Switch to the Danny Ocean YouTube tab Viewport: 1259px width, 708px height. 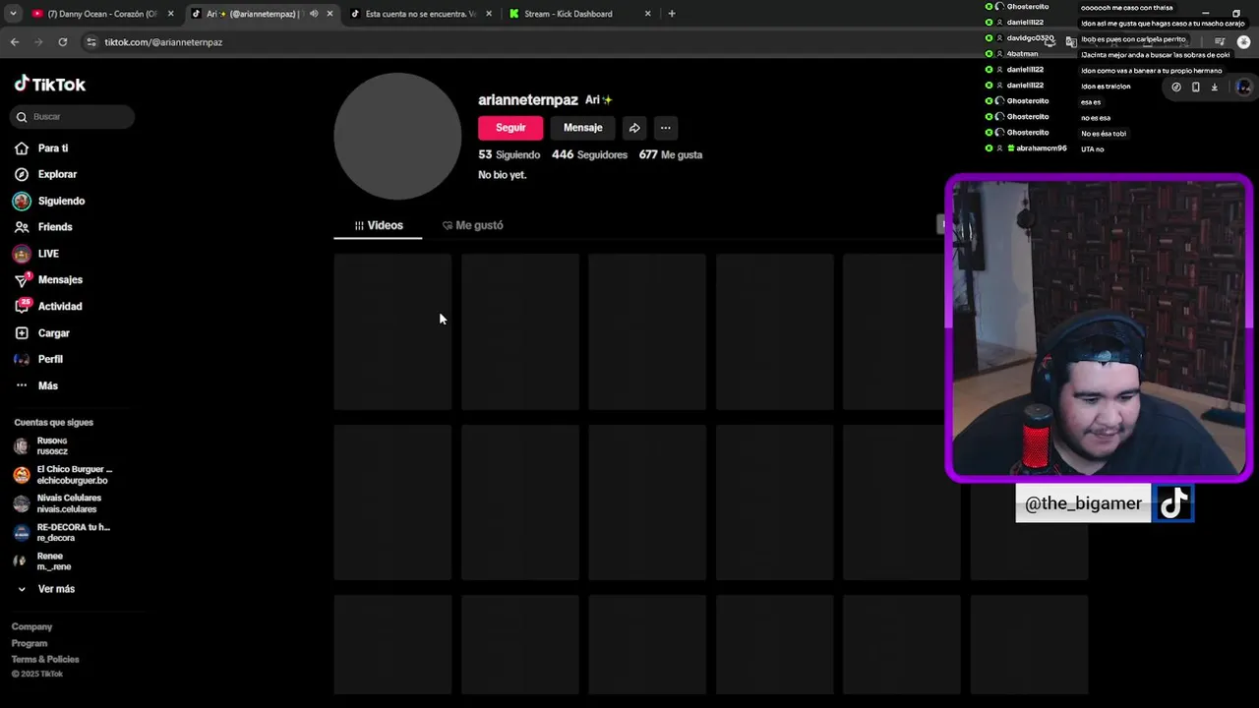click(x=101, y=14)
